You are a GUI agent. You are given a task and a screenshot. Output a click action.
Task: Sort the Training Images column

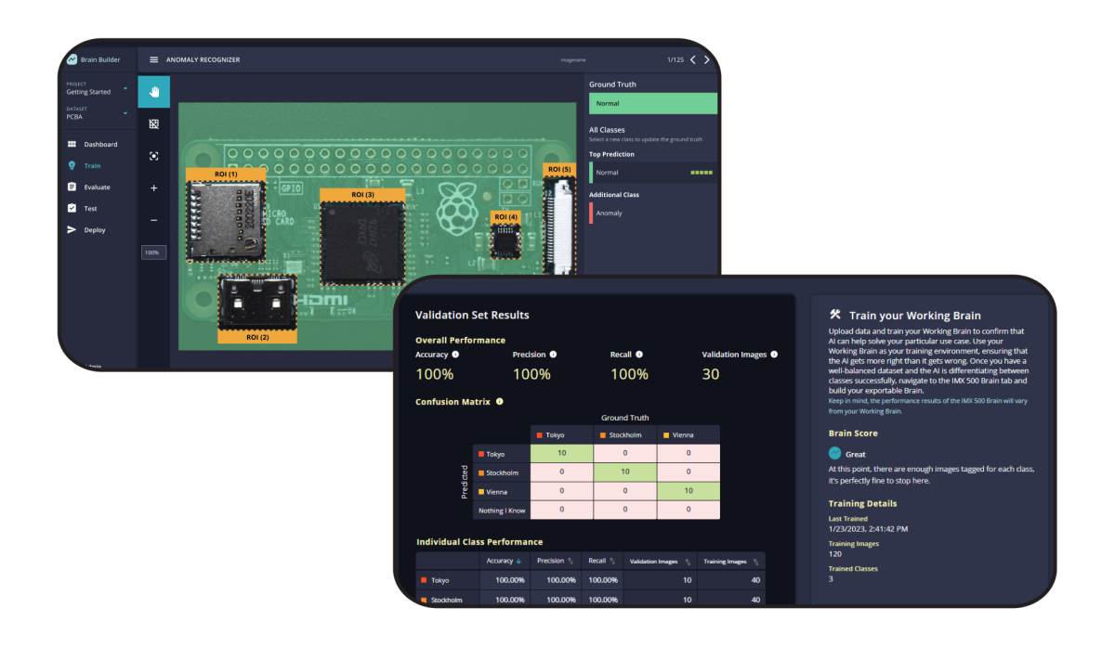pyautogui.click(x=757, y=562)
